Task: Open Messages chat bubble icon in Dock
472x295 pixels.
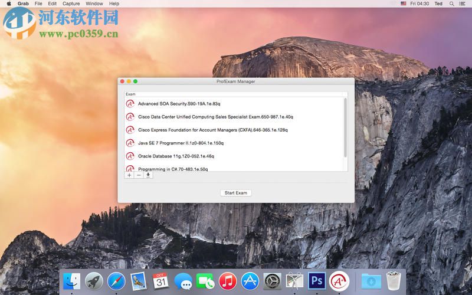Action: click(x=183, y=282)
